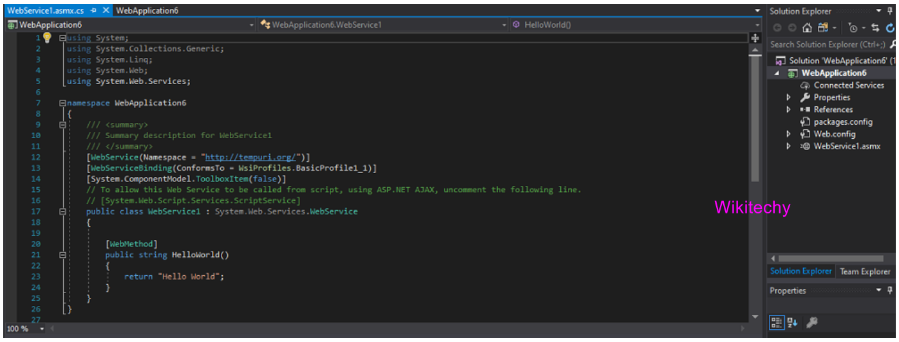Click the Property Pages wrench icon
Image resolution: width=899 pixels, height=342 pixels.
pyautogui.click(x=813, y=322)
